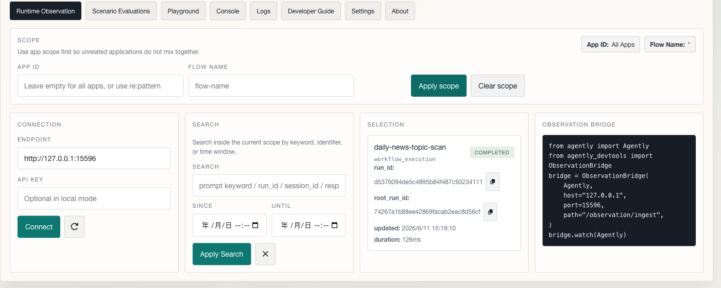Click the Flow Name chip
The image size is (721, 288).
[670, 45]
